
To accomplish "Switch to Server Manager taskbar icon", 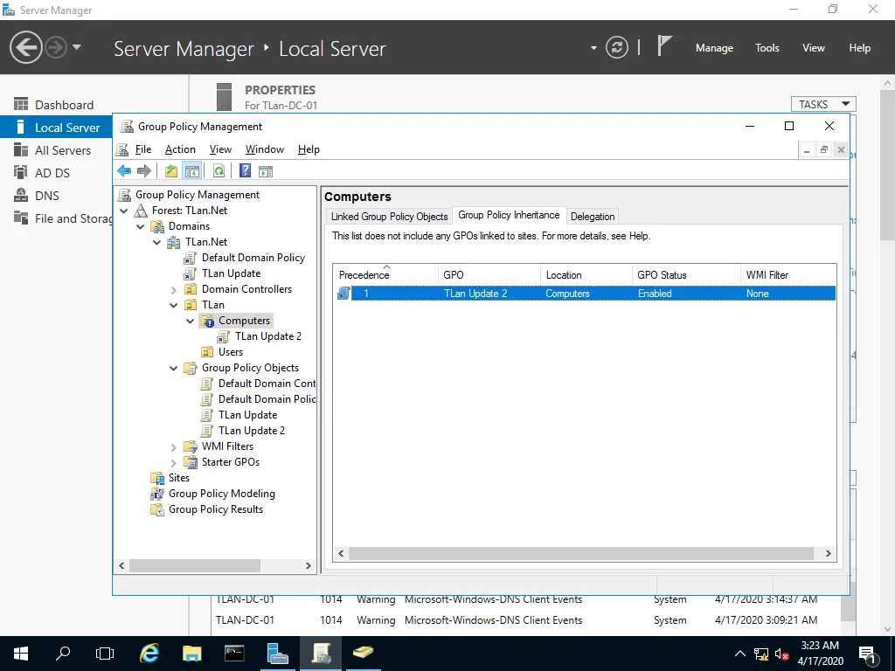I will point(277,654).
